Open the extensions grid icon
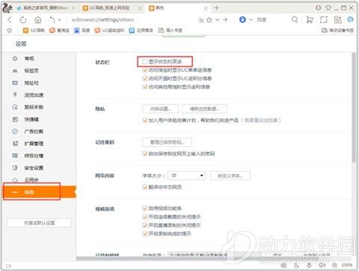The image size is (359, 271). [x=337, y=19]
